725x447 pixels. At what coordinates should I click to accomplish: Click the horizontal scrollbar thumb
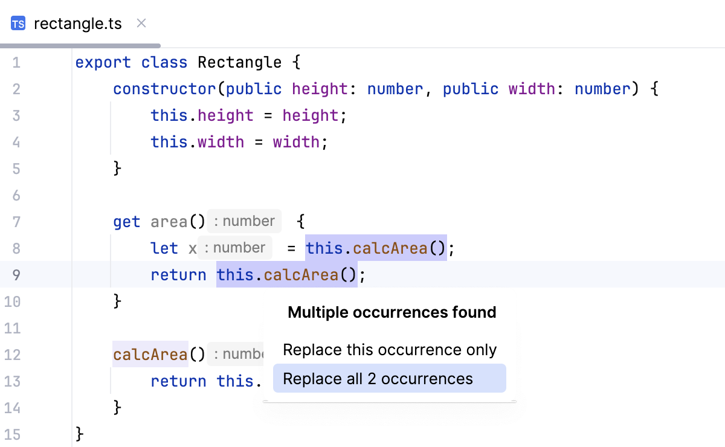pyautogui.click(x=79, y=45)
